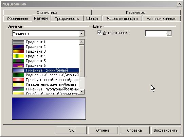The height and width of the screenshot is (137, 184).
Task: Select Градиент 4 yellow-green fill
Action: pos(46,56)
